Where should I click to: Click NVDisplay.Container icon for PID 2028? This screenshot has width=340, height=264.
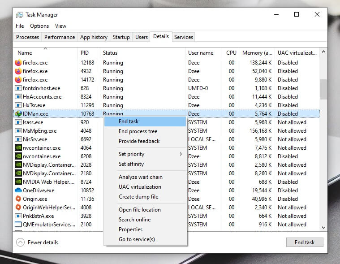coord(18,164)
